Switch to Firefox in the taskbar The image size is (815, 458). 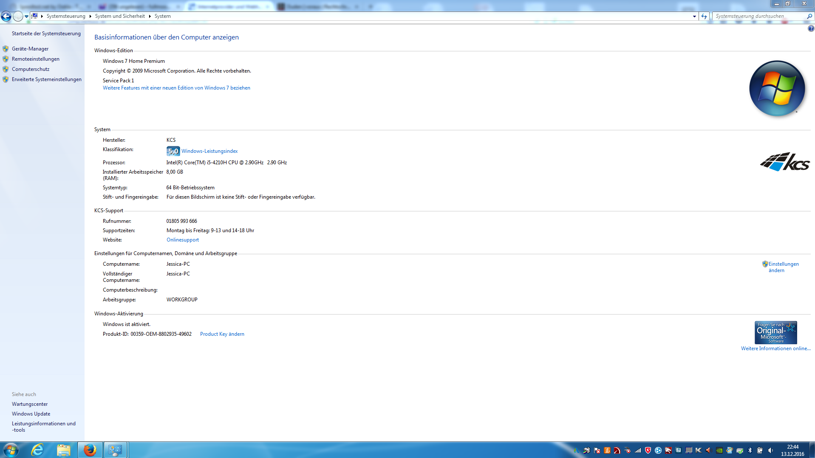pos(90,450)
